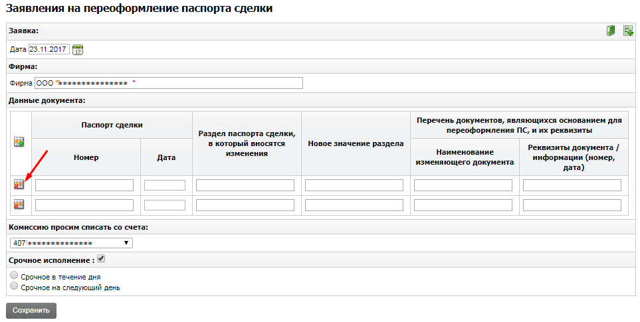Click the second-row Реквизиты документа field
Viewport: 640px width, 322px height.
click(572, 205)
